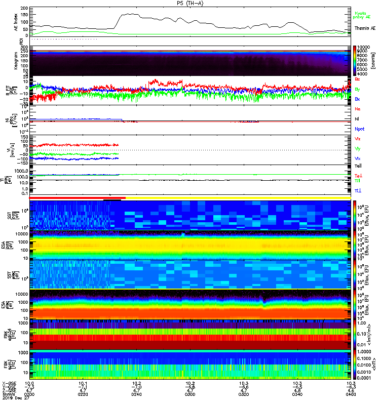This screenshot has width=380, height=405.
Task: Click the Y-GSE value '-6.8'
Action: coord(190,387)
